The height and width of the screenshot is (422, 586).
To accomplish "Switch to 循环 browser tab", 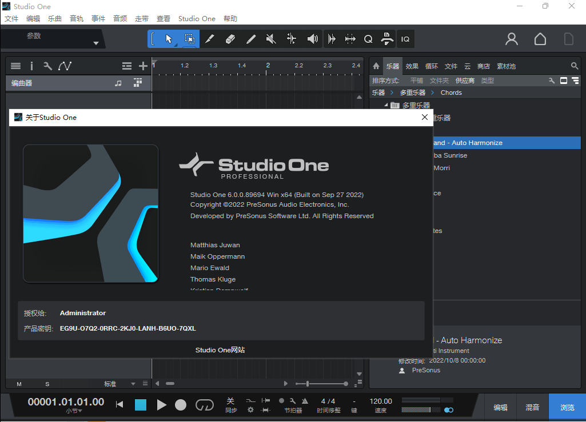I will 431,66.
